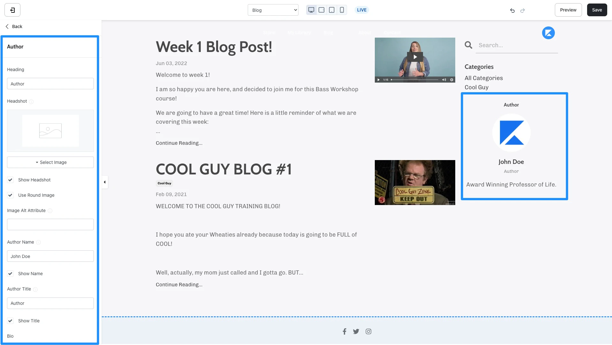Click the exit editor icon at top left
Screen dimensions: 612x345
[x=11, y=10]
